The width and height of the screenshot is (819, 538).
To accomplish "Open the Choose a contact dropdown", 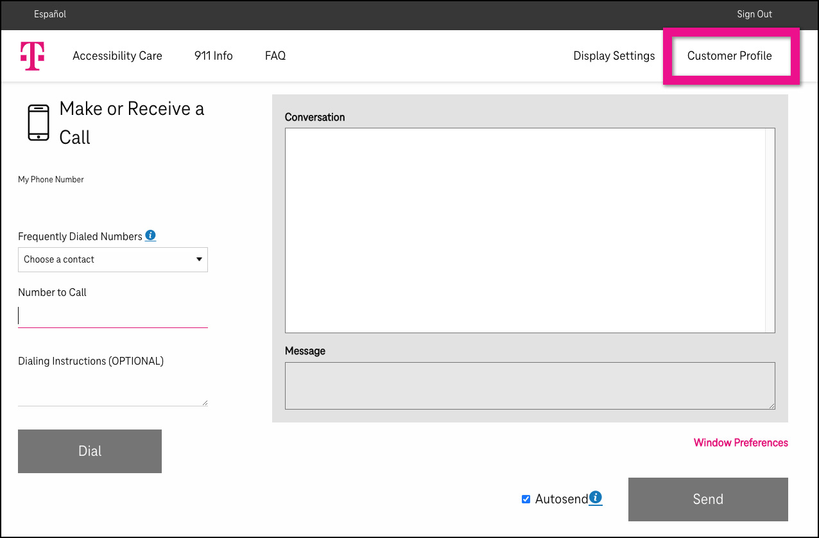I will click(x=113, y=259).
